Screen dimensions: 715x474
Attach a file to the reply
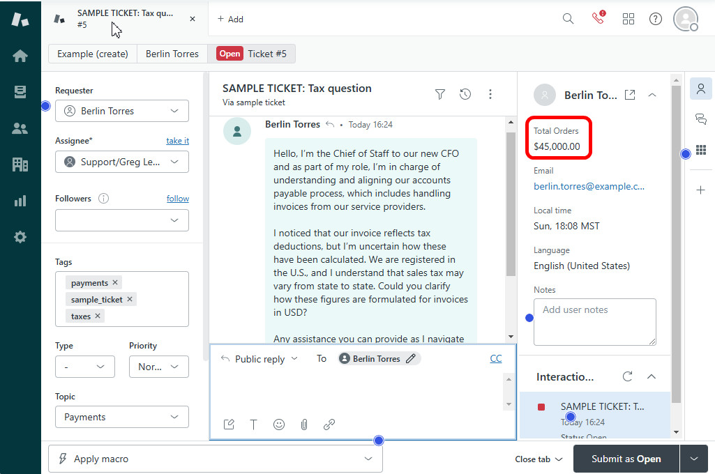point(304,424)
